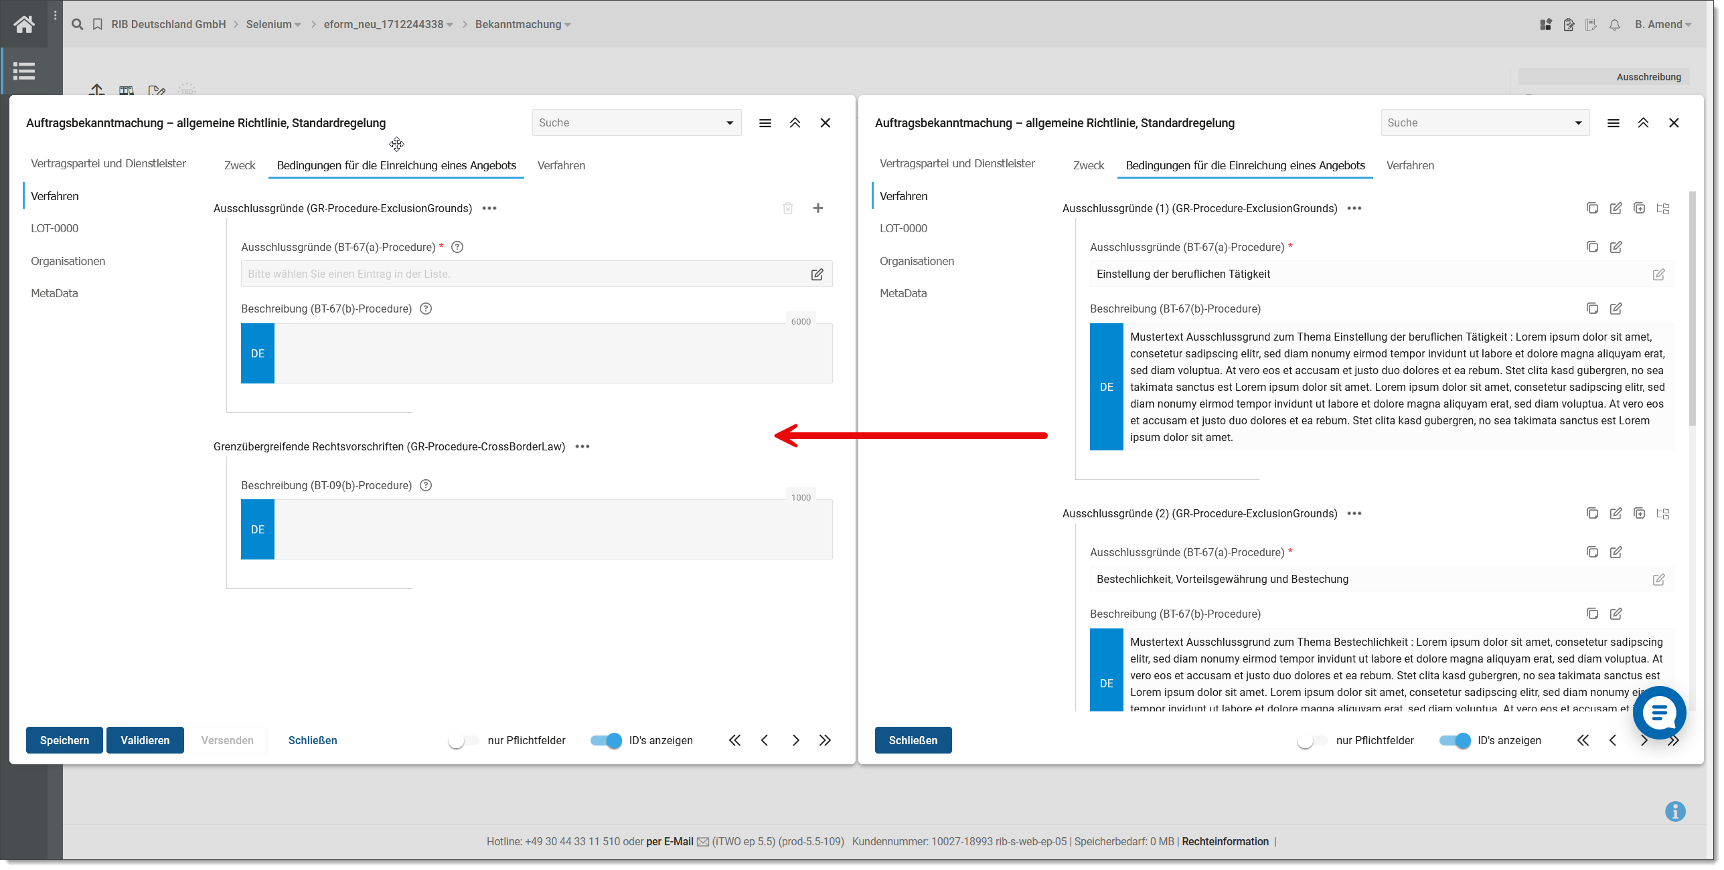Open Rechteinformation link in footer
The image size is (1724, 870).
tap(1225, 842)
